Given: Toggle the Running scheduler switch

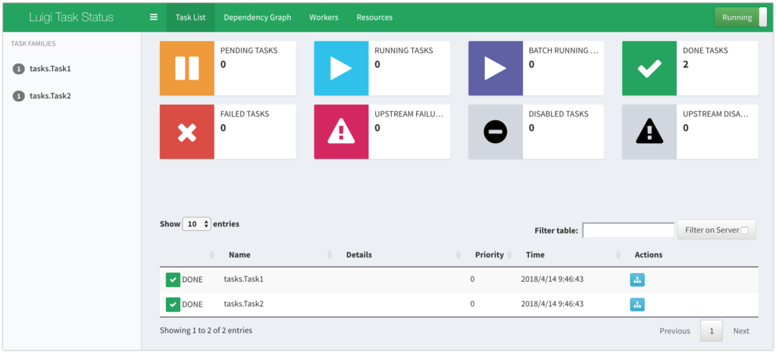Looking at the screenshot, I should click(x=740, y=17).
